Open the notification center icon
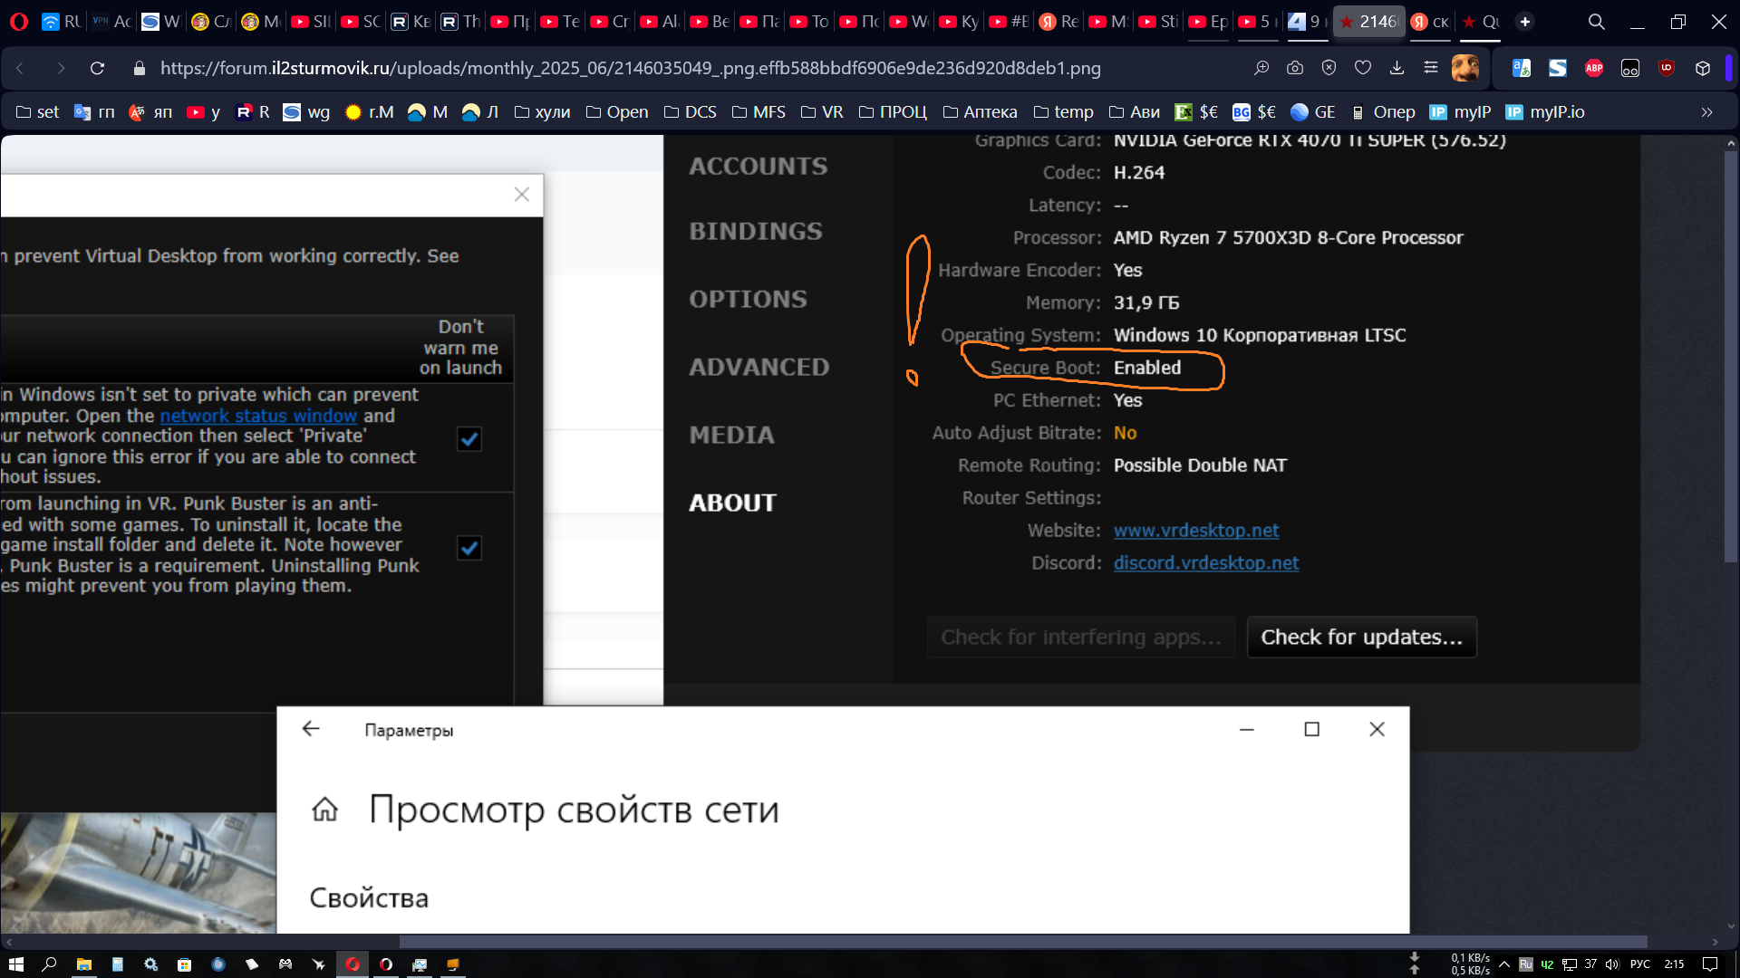The height and width of the screenshot is (978, 1740). [x=1710, y=964]
